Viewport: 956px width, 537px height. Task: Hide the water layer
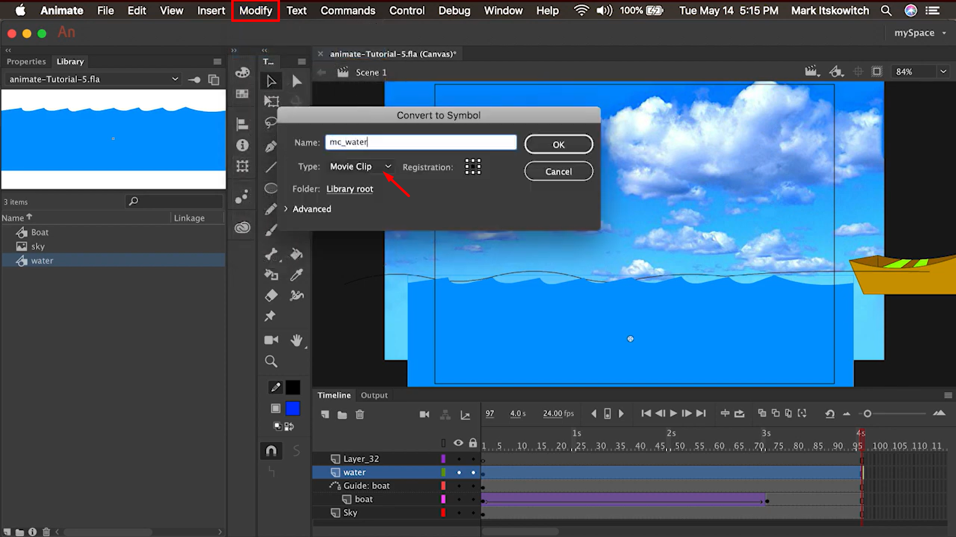click(459, 472)
